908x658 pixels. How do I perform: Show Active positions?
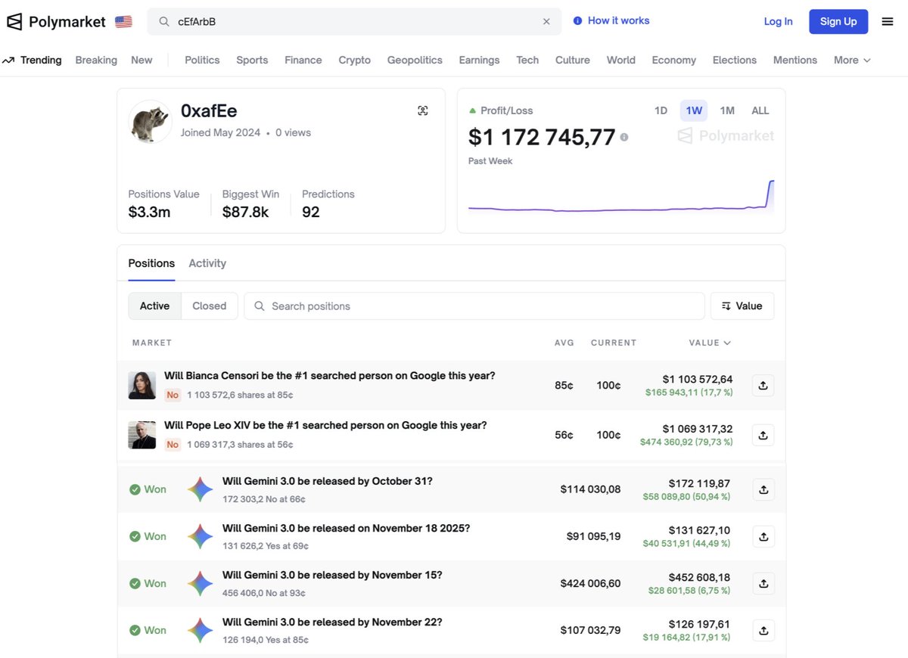154,306
